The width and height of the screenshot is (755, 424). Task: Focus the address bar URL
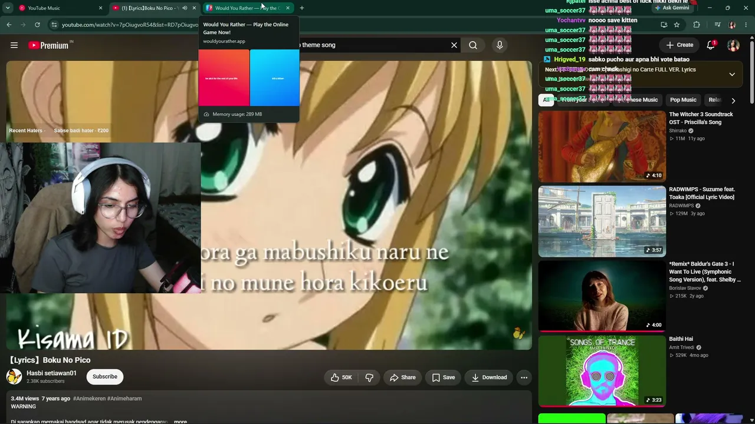130,25
